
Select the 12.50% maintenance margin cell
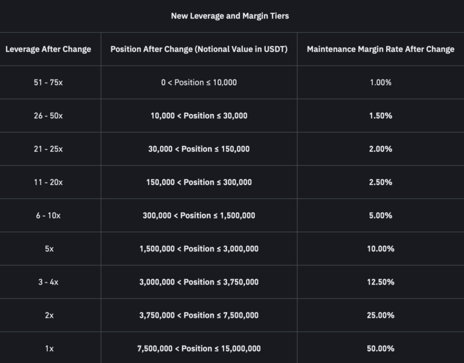381,282
